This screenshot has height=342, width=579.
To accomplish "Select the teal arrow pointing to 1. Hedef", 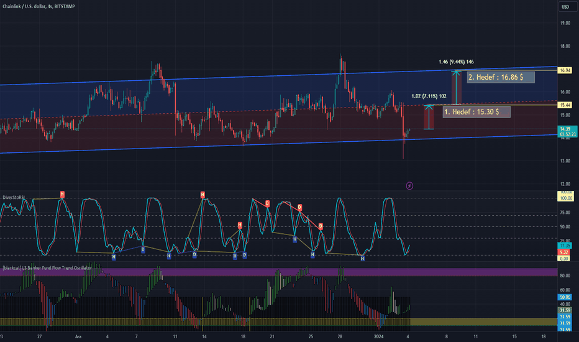I will [x=429, y=117].
